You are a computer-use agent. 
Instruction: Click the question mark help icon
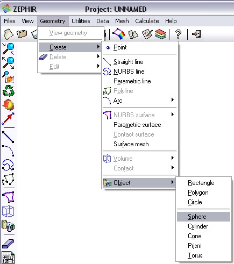pos(178,34)
